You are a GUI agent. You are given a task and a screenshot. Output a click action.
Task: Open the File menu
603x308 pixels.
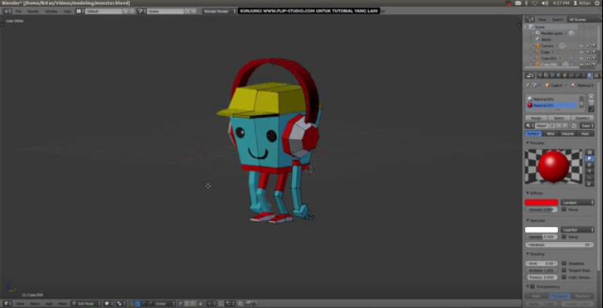pos(18,11)
